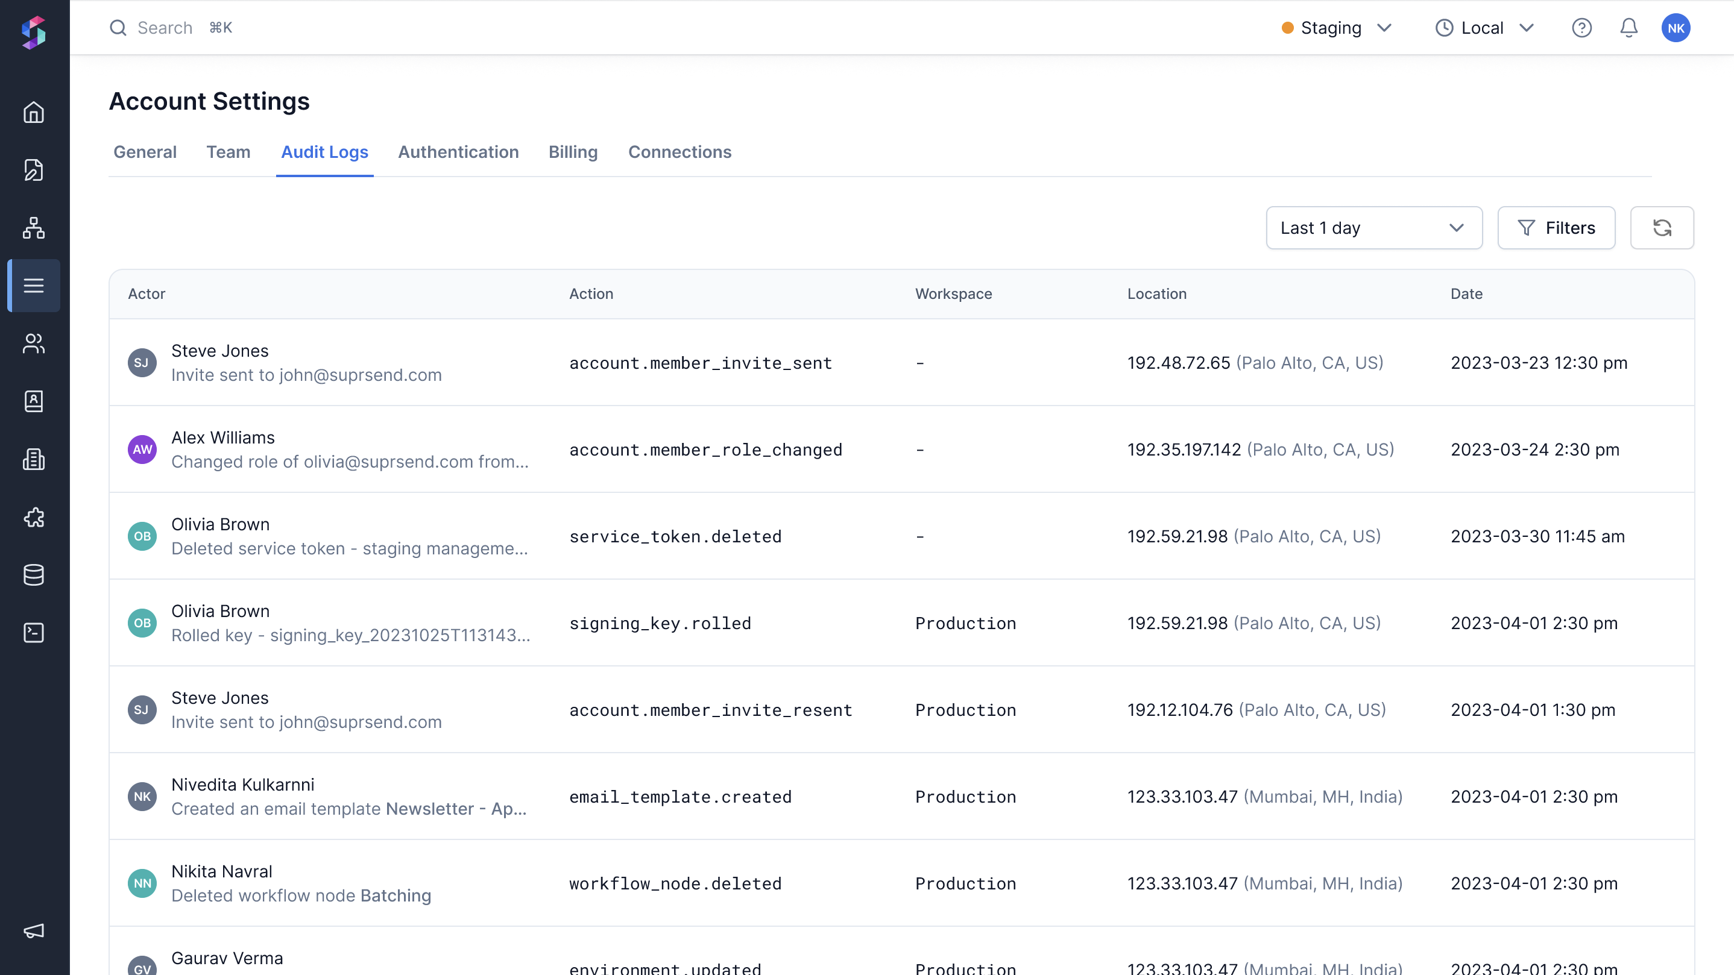Open the terminal console sidebar icon
Screen dimensions: 1734x975
pyautogui.click(x=34, y=633)
